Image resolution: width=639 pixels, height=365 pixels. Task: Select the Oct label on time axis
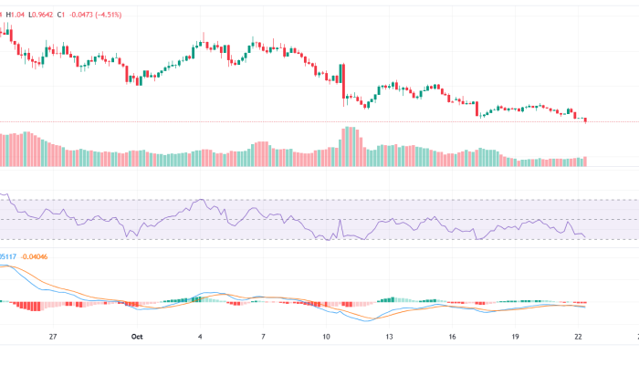pos(137,337)
